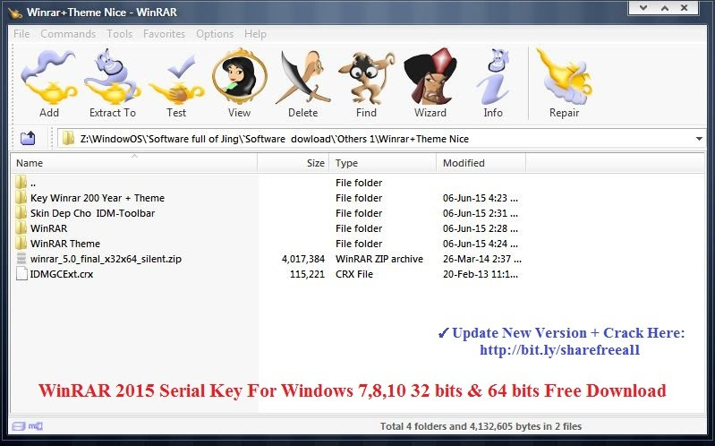The image size is (715, 446).
Task: Click the file icon of IDMGCExt.crx
Action: 21,273
